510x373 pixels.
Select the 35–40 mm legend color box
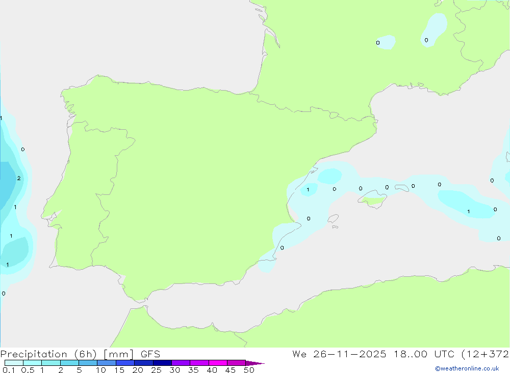pyautogui.click(x=199, y=363)
